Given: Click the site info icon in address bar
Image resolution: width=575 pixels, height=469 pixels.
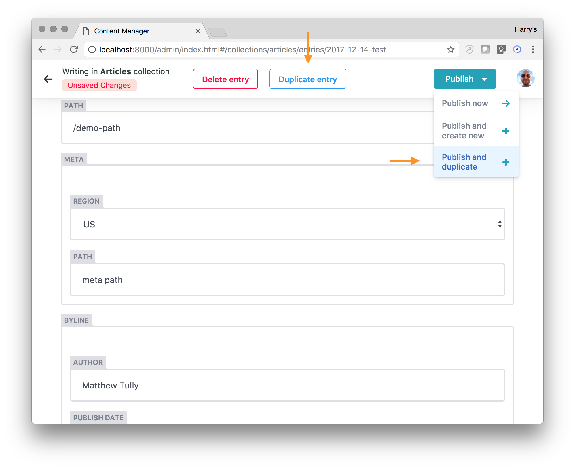Looking at the screenshot, I should point(92,50).
